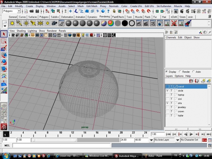Select the Display radio button

[166, 71]
